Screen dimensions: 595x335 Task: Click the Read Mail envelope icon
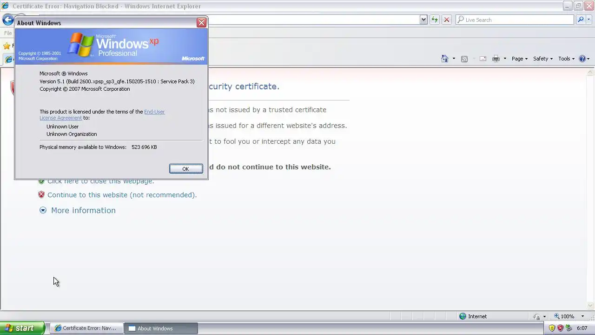pos(483,59)
